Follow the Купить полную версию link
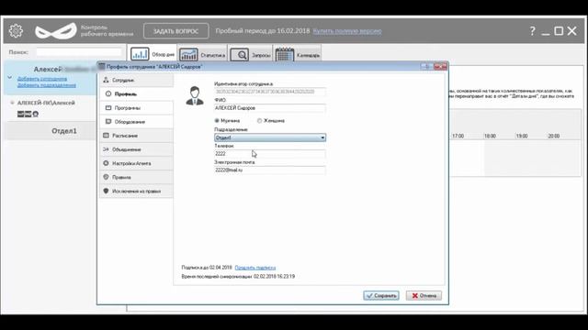Viewport: 588px width, 330px height. [347, 30]
